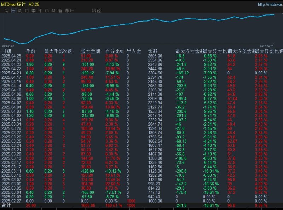Click the 2025.04.25 end date on chart
Viewport: 283px width, 210px height.
[267, 46]
